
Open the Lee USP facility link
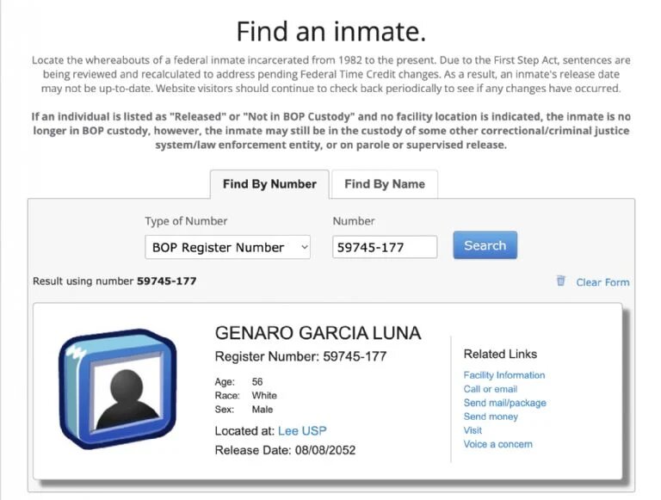[x=302, y=431]
